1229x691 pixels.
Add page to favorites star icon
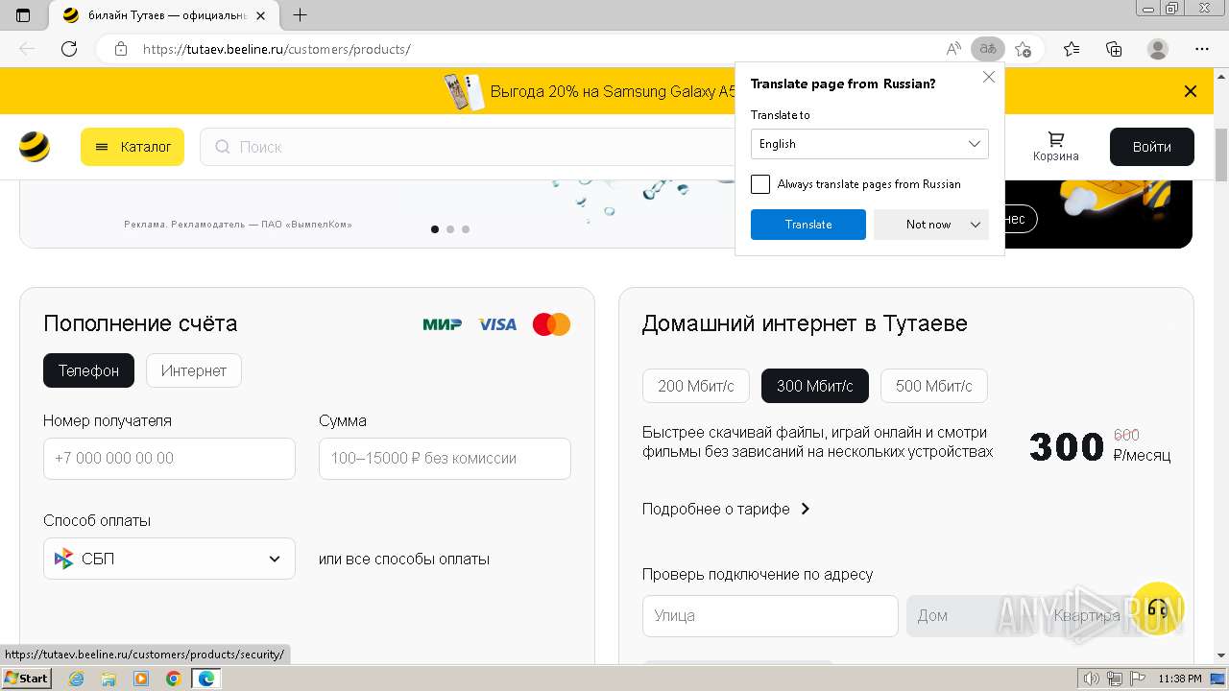1023,49
